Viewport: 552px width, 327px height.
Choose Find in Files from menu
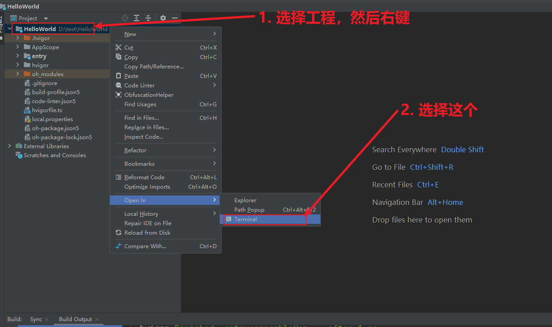(x=165, y=118)
